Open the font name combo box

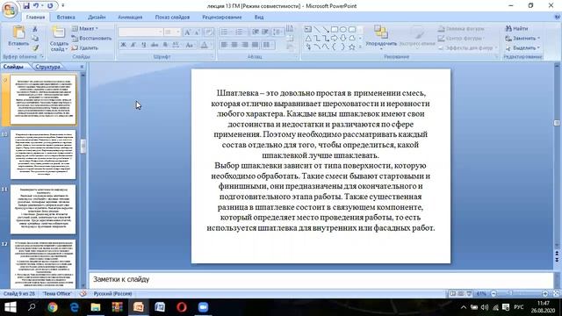coord(140,32)
